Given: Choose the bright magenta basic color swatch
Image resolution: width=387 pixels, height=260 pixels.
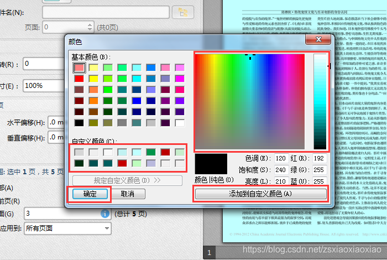Looking at the screenshot, I should coord(180,79).
